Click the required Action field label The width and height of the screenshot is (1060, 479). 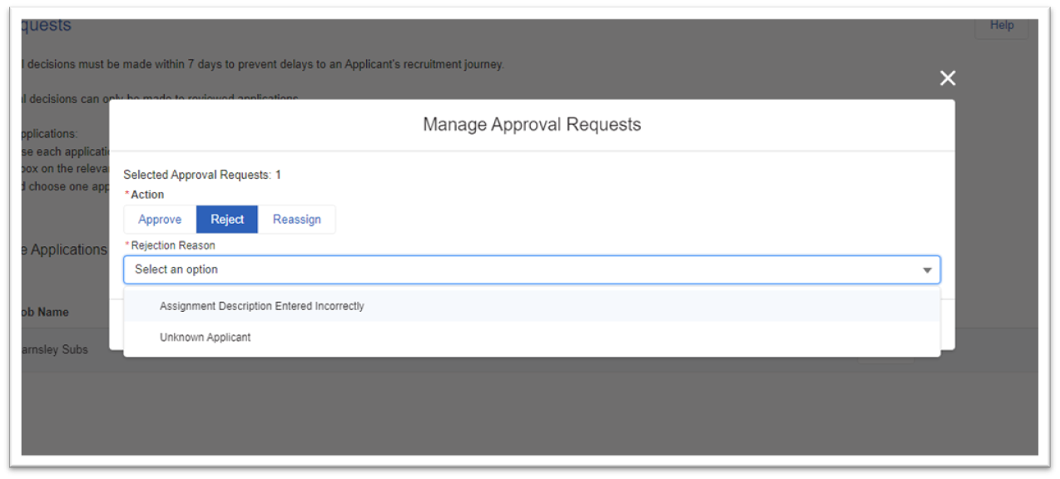click(146, 195)
